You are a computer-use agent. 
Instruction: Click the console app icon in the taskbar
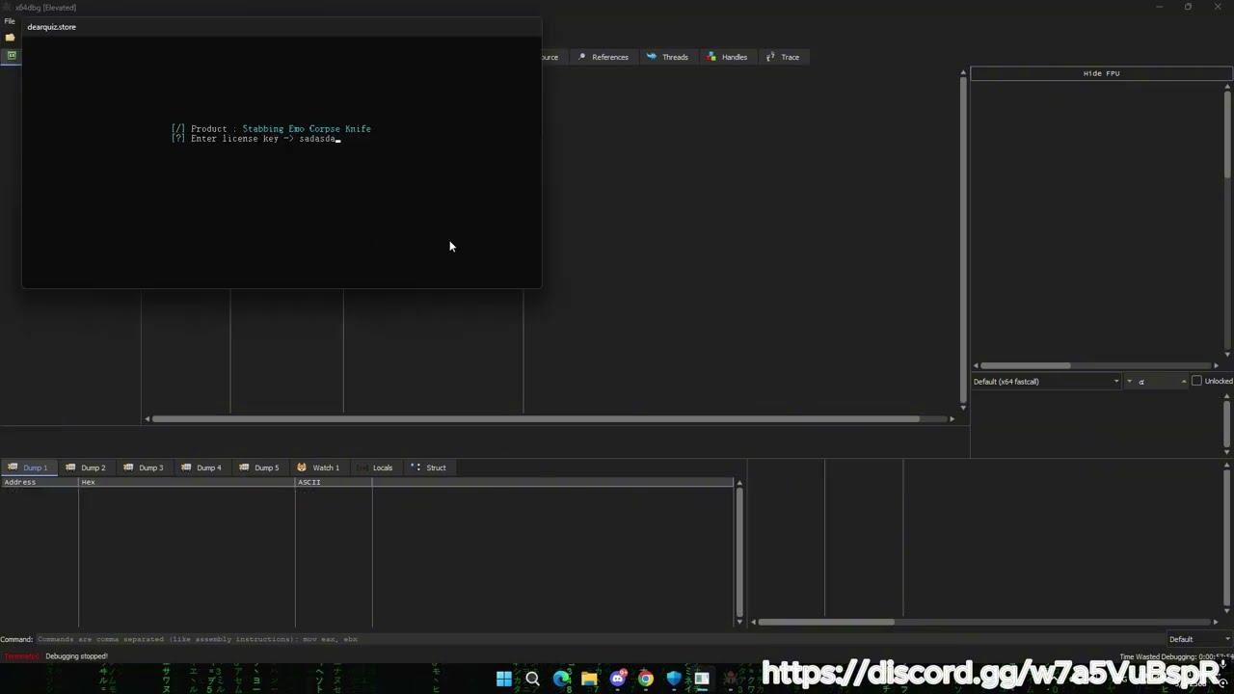click(702, 679)
